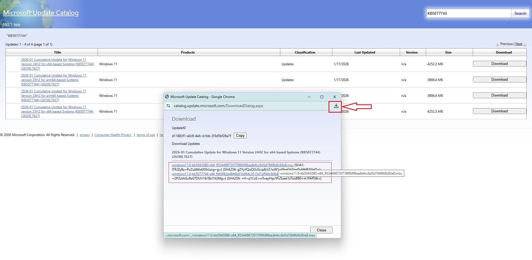Image resolution: width=532 pixels, height=260 pixels.
Task: Click the Chrome downloads icon in popup
Action: (x=336, y=106)
